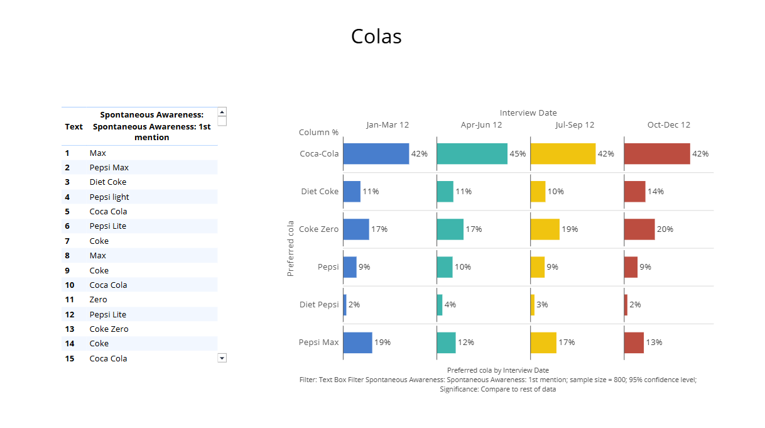Click the Jan-Mar 12 column label
The image size is (765, 428).
pyautogui.click(x=388, y=125)
